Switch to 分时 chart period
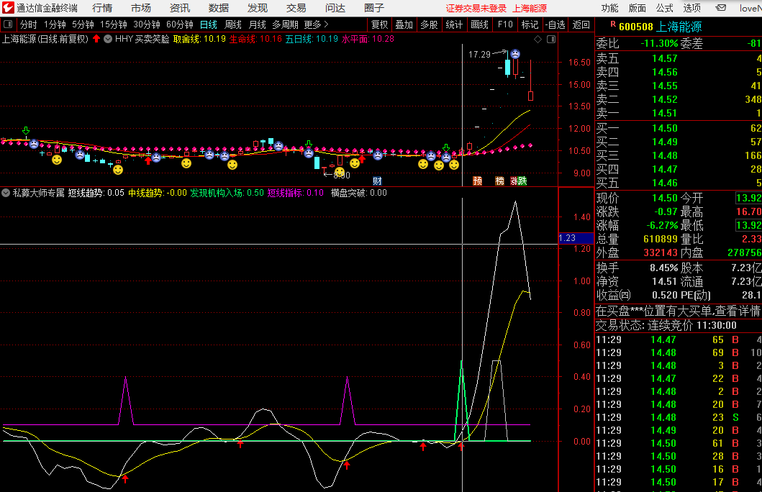This screenshot has height=492, width=762. (x=28, y=24)
